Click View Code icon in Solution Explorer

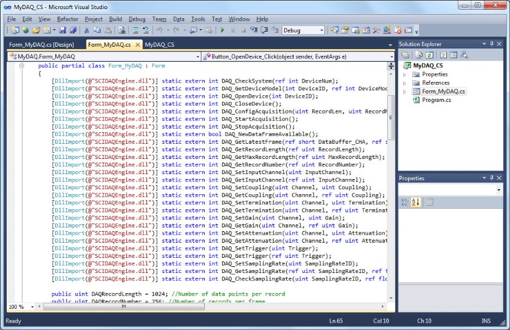pos(443,55)
